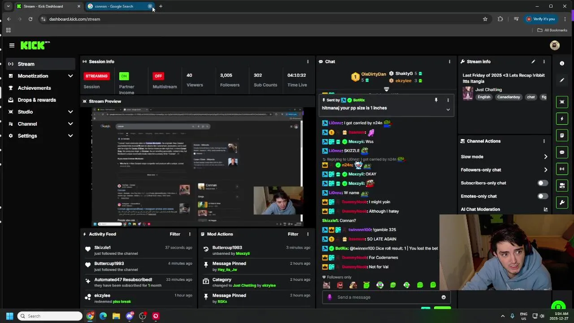574x323 pixels.
Task: Open Followers-only chat options chevron
Action: 545,170
